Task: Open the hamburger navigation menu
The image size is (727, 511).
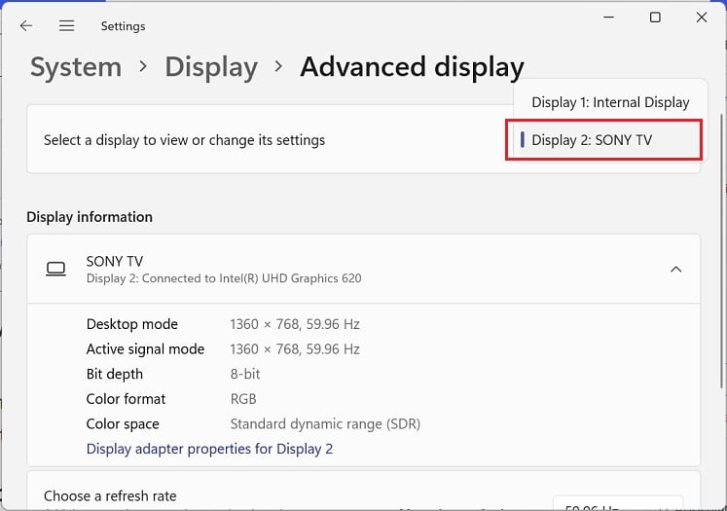Action: [66, 26]
